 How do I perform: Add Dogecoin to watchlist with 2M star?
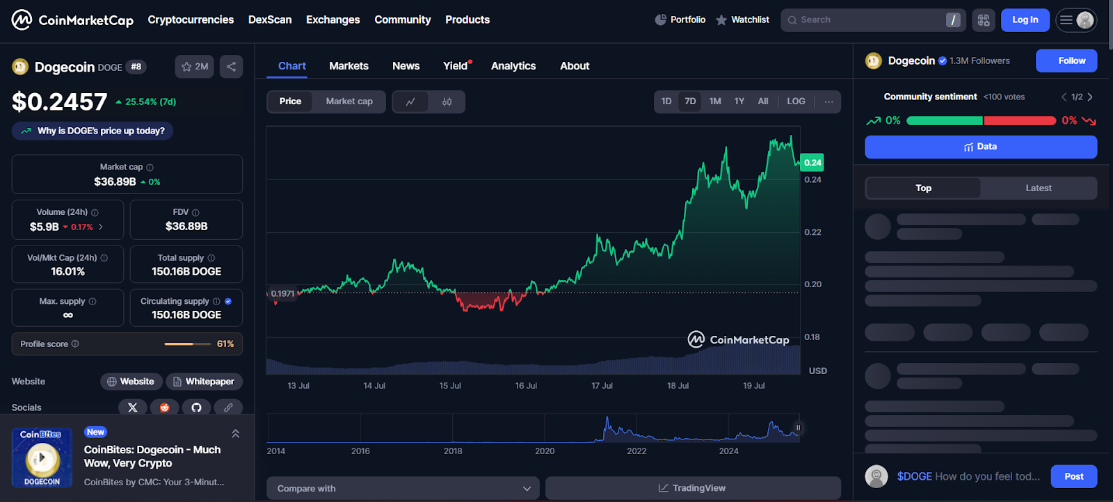point(195,67)
